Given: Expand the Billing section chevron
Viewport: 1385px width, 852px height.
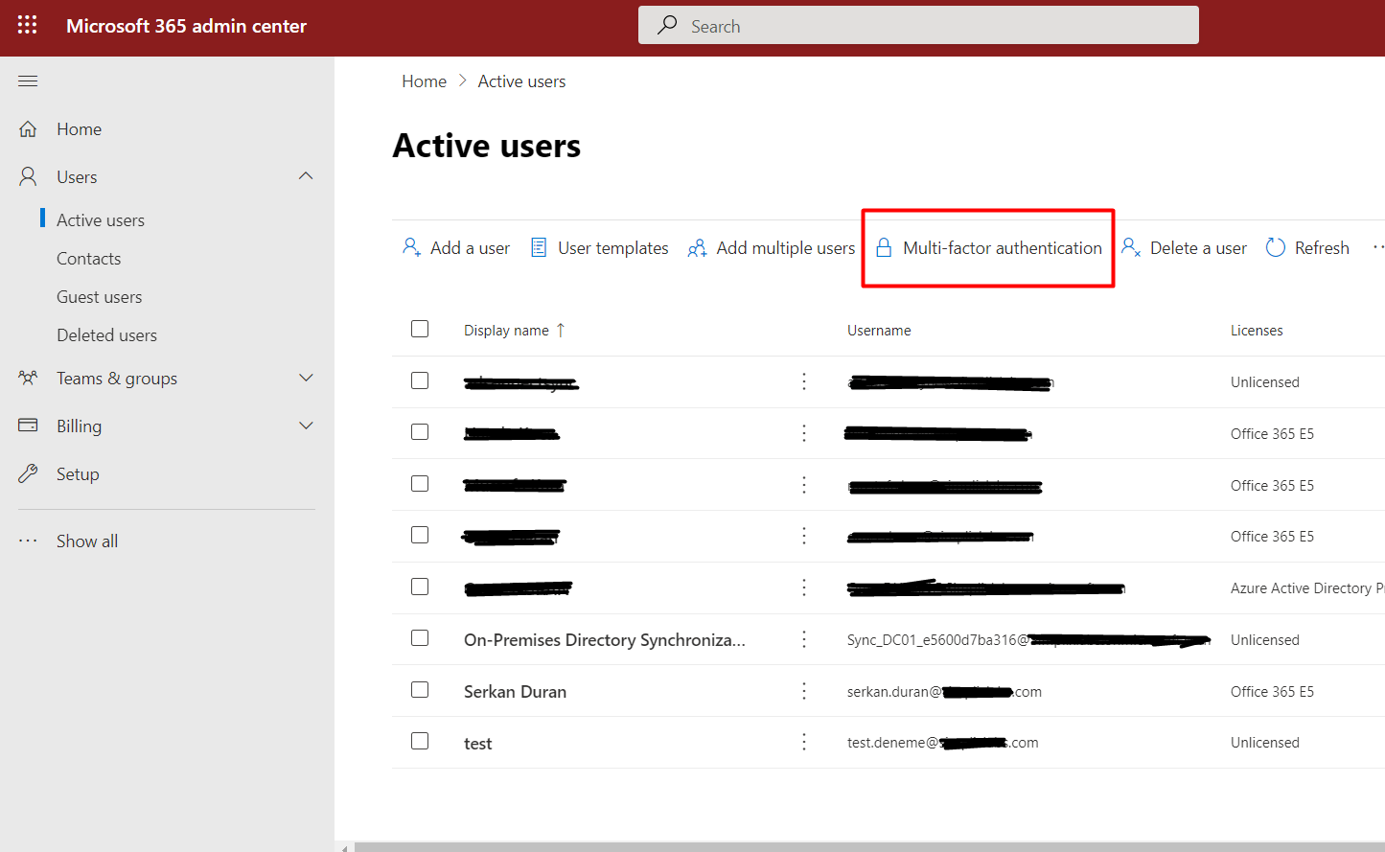Looking at the screenshot, I should pos(306,426).
